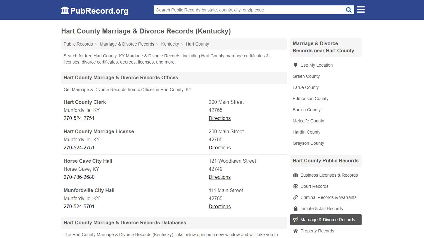
Task: Click the Criminal Records handcuff icon
Action: (x=295, y=197)
